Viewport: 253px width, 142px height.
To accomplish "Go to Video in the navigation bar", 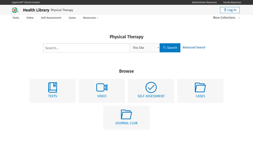I will [30, 18].
